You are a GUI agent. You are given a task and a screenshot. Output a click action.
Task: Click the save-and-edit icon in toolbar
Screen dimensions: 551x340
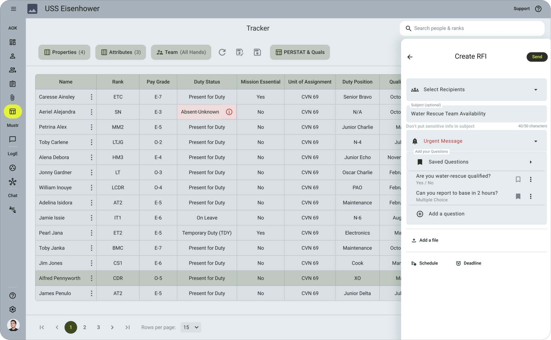(239, 52)
